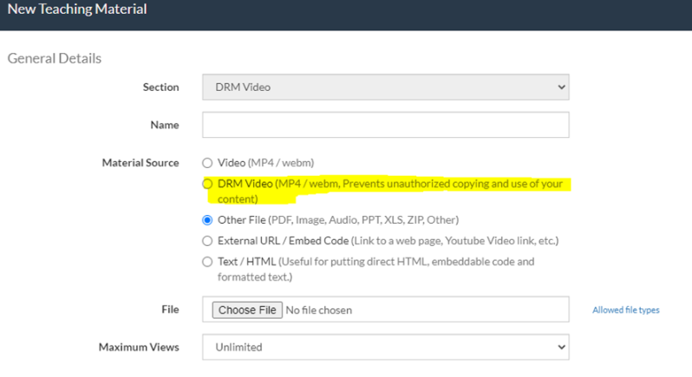This screenshot has width=692, height=377.
Task: Click the Name field label
Action: click(165, 125)
